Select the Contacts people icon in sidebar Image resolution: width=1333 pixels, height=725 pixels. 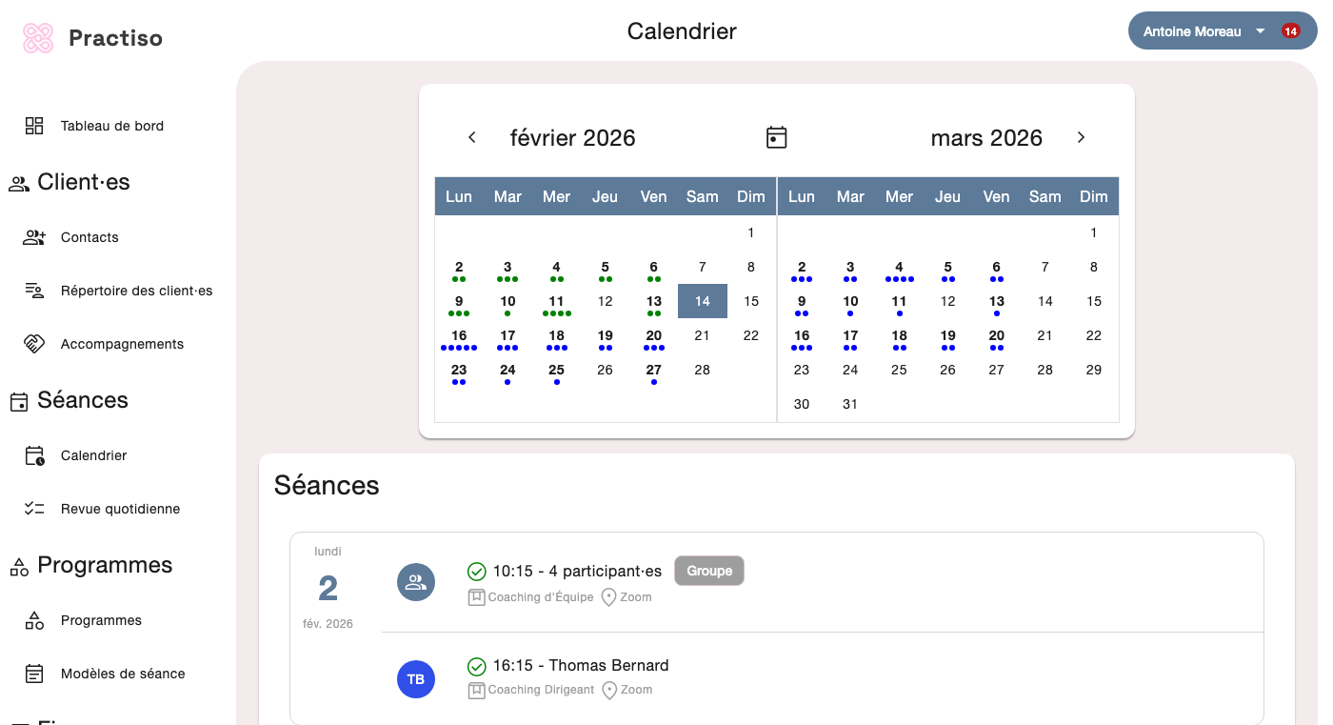34,236
